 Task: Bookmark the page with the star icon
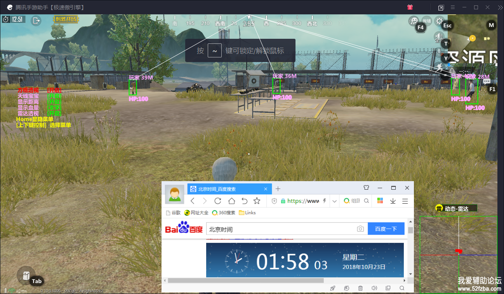pyautogui.click(x=257, y=201)
